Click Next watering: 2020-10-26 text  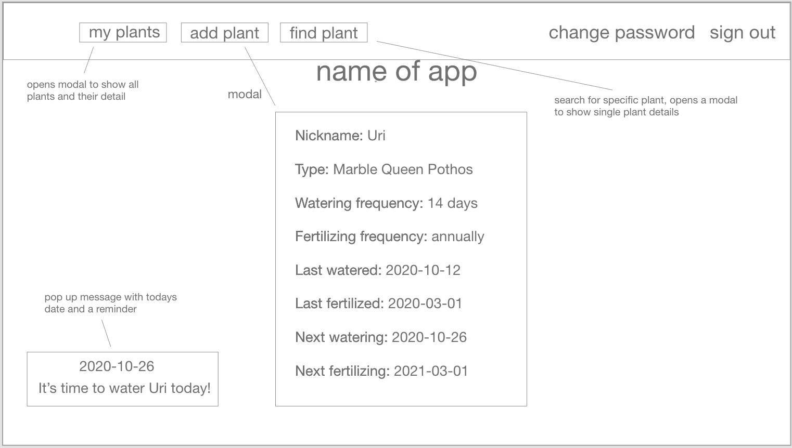[381, 337]
